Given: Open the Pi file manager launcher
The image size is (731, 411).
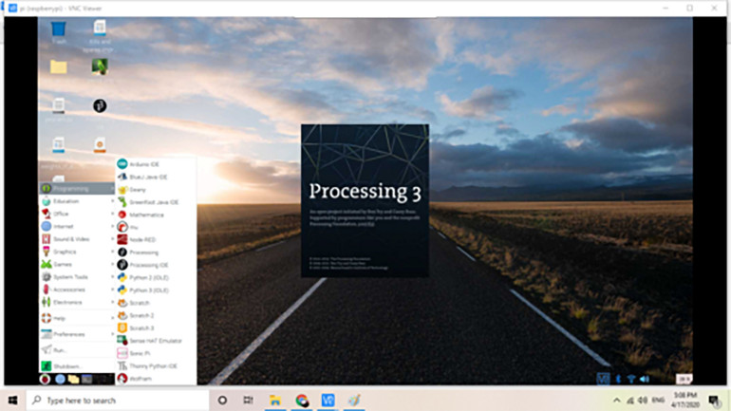Looking at the screenshot, I should coord(73,379).
